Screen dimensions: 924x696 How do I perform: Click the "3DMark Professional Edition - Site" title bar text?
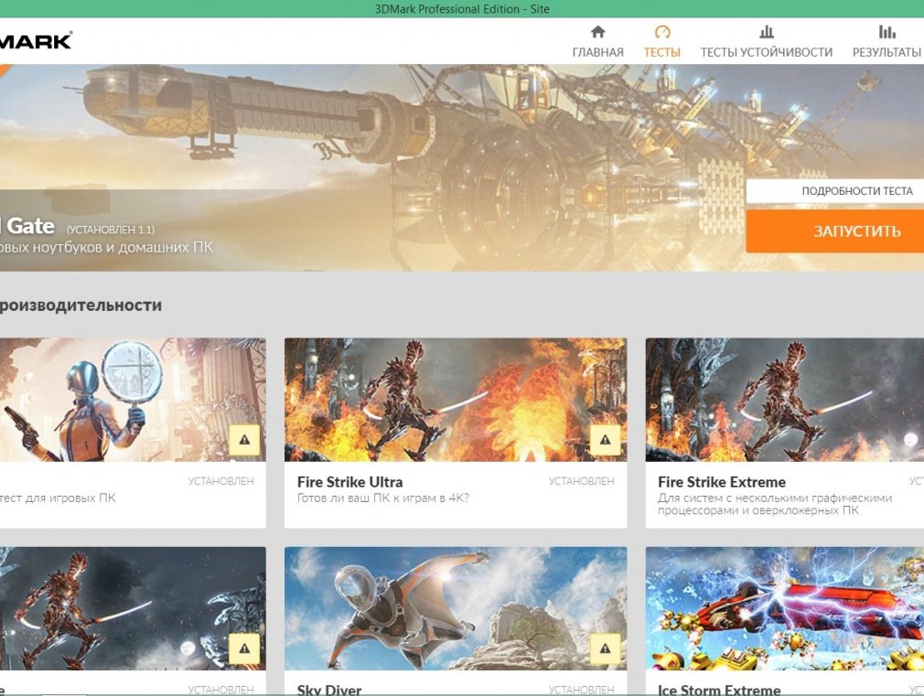click(462, 9)
